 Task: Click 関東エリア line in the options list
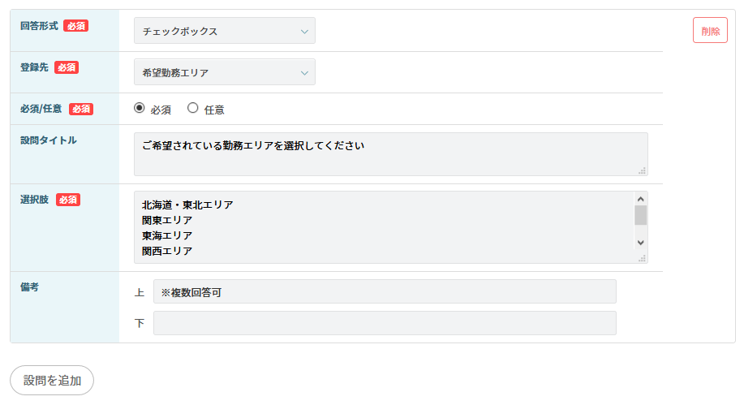[167, 220]
